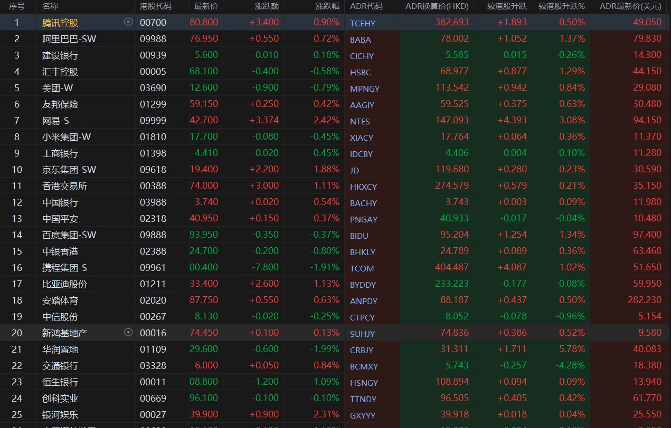671x428 pixels.
Task: Select the 百度集团-SW stock name
Action: coord(69,235)
